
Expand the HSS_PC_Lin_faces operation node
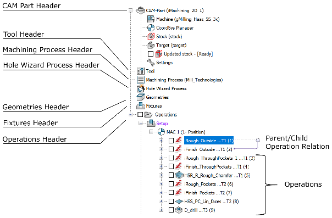pyautogui.click(x=162, y=201)
